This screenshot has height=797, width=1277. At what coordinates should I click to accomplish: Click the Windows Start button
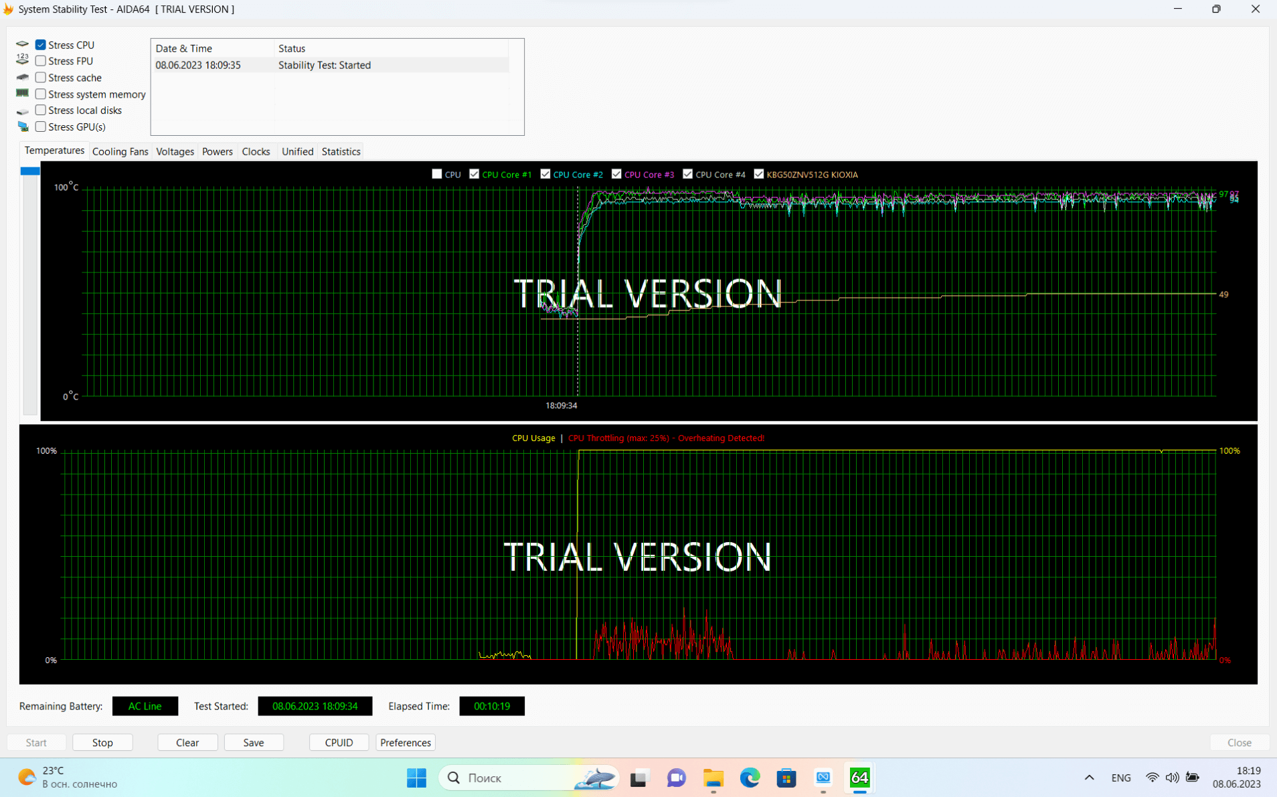tap(416, 778)
